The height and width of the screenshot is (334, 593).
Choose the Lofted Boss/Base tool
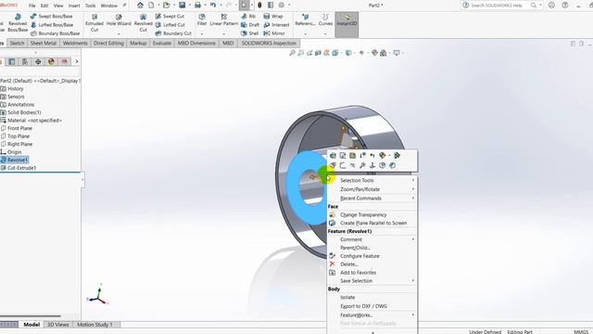tap(52, 25)
